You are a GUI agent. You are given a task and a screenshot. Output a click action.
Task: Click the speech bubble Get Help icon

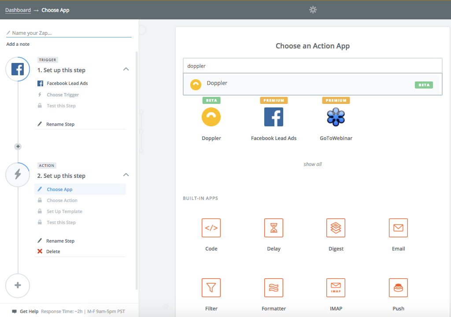pyautogui.click(x=15, y=312)
